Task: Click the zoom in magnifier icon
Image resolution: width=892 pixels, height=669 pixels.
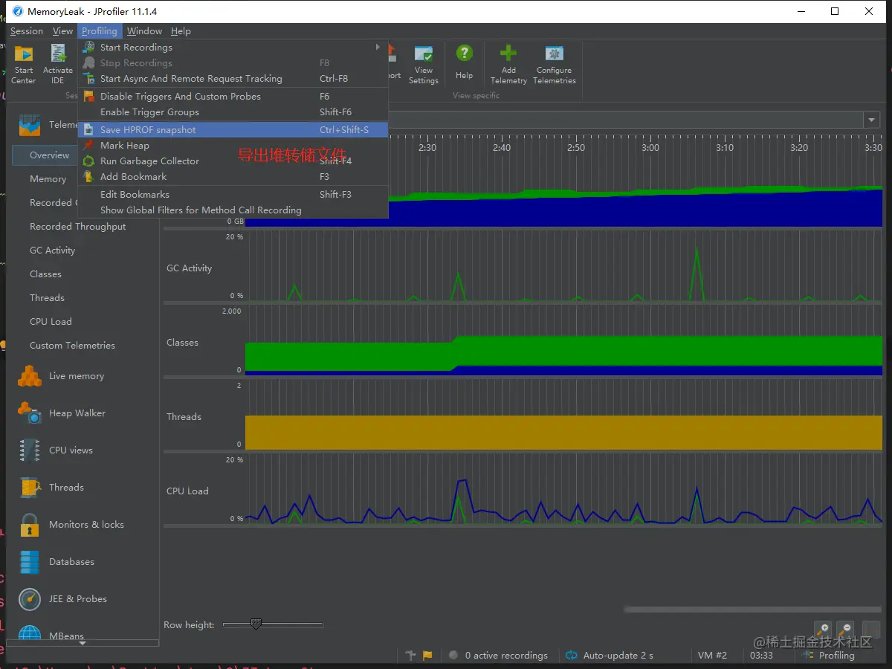Action: click(x=822, y=629)
